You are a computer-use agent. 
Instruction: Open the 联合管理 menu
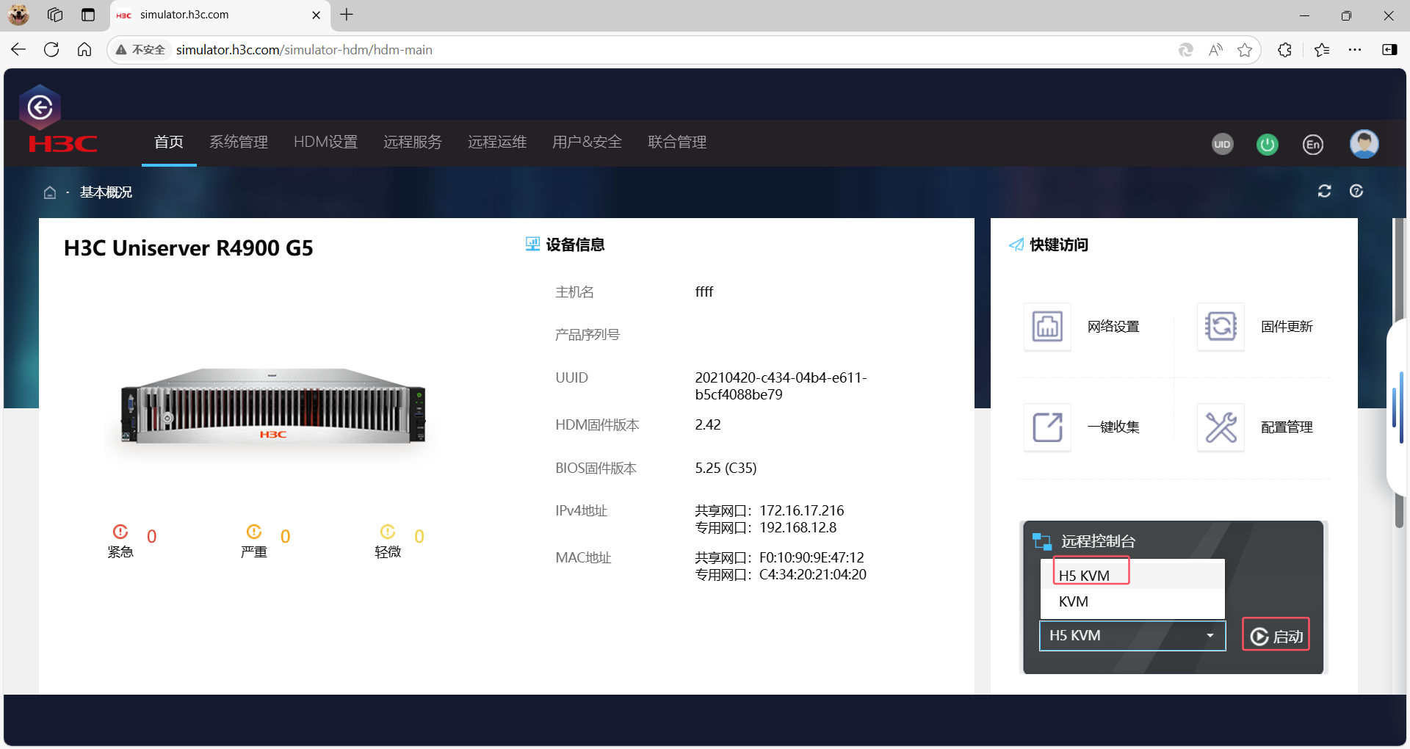677,142
